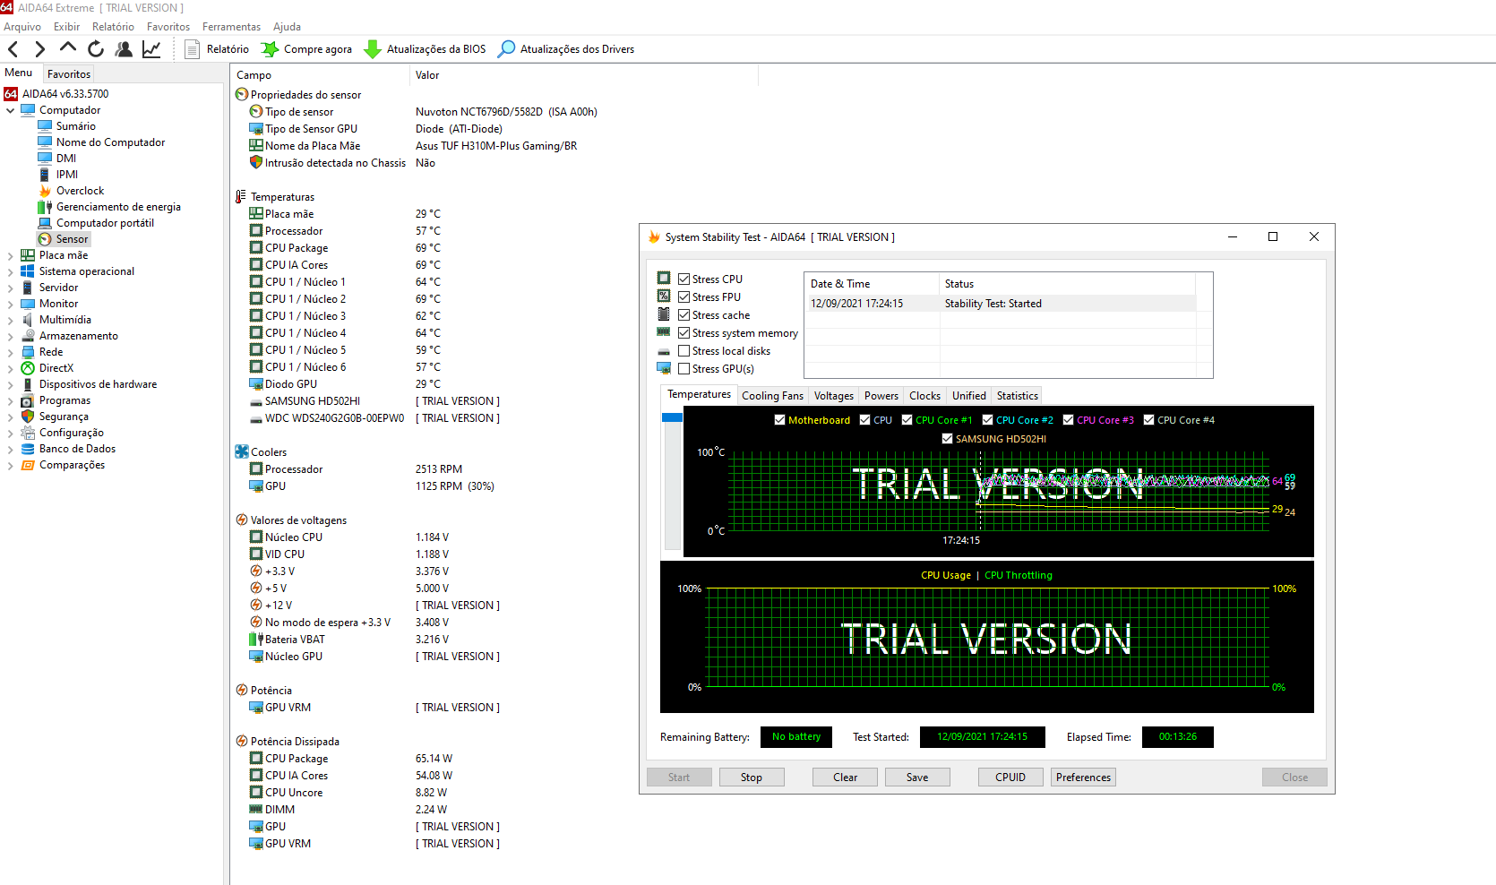1496x885 pixels.
Task: Expand Dispositivos de hardware node
Action: click(x=11, y=385)
